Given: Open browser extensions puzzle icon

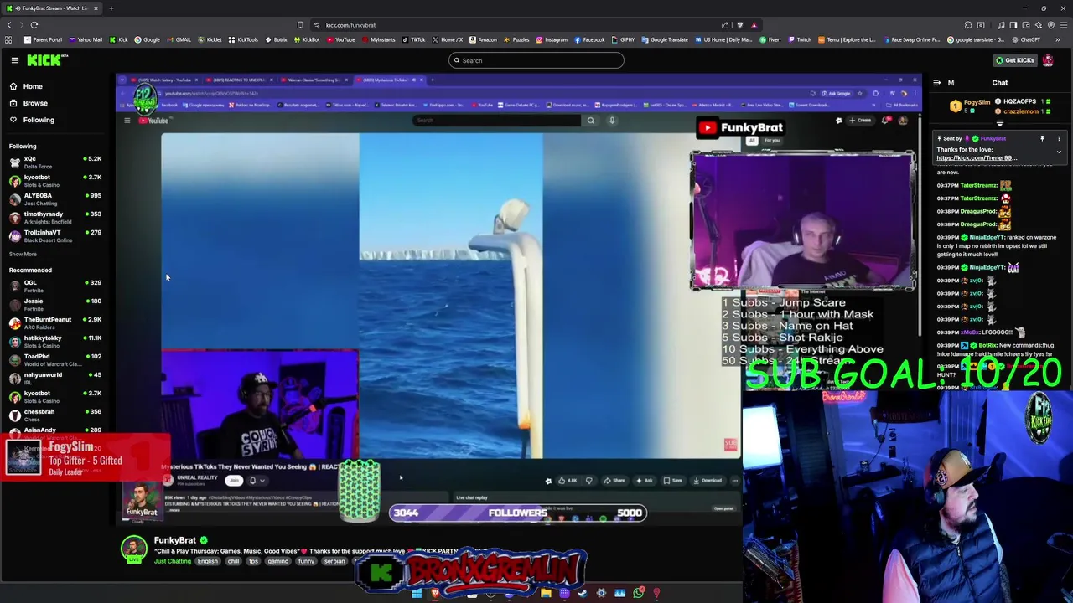Looking at the screenshot, I should (x=968, y=25).
